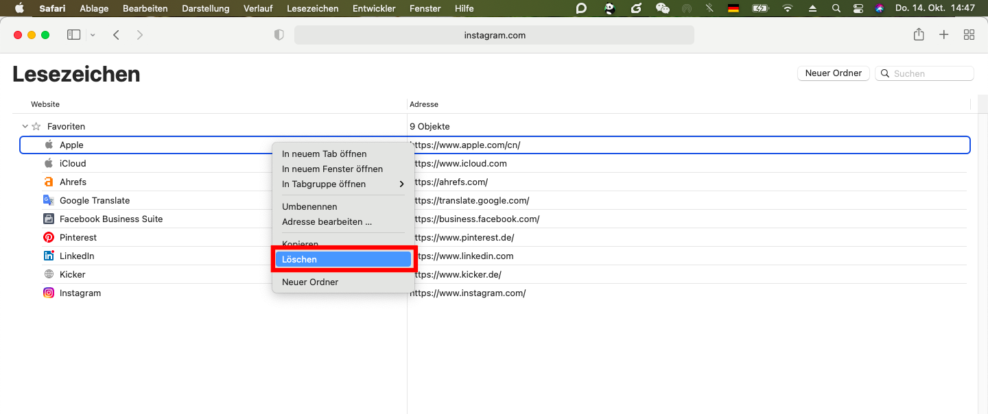Viewport: 988px width, 414px height.
Task: Click the Adresse column header
Action: (424, 104)
